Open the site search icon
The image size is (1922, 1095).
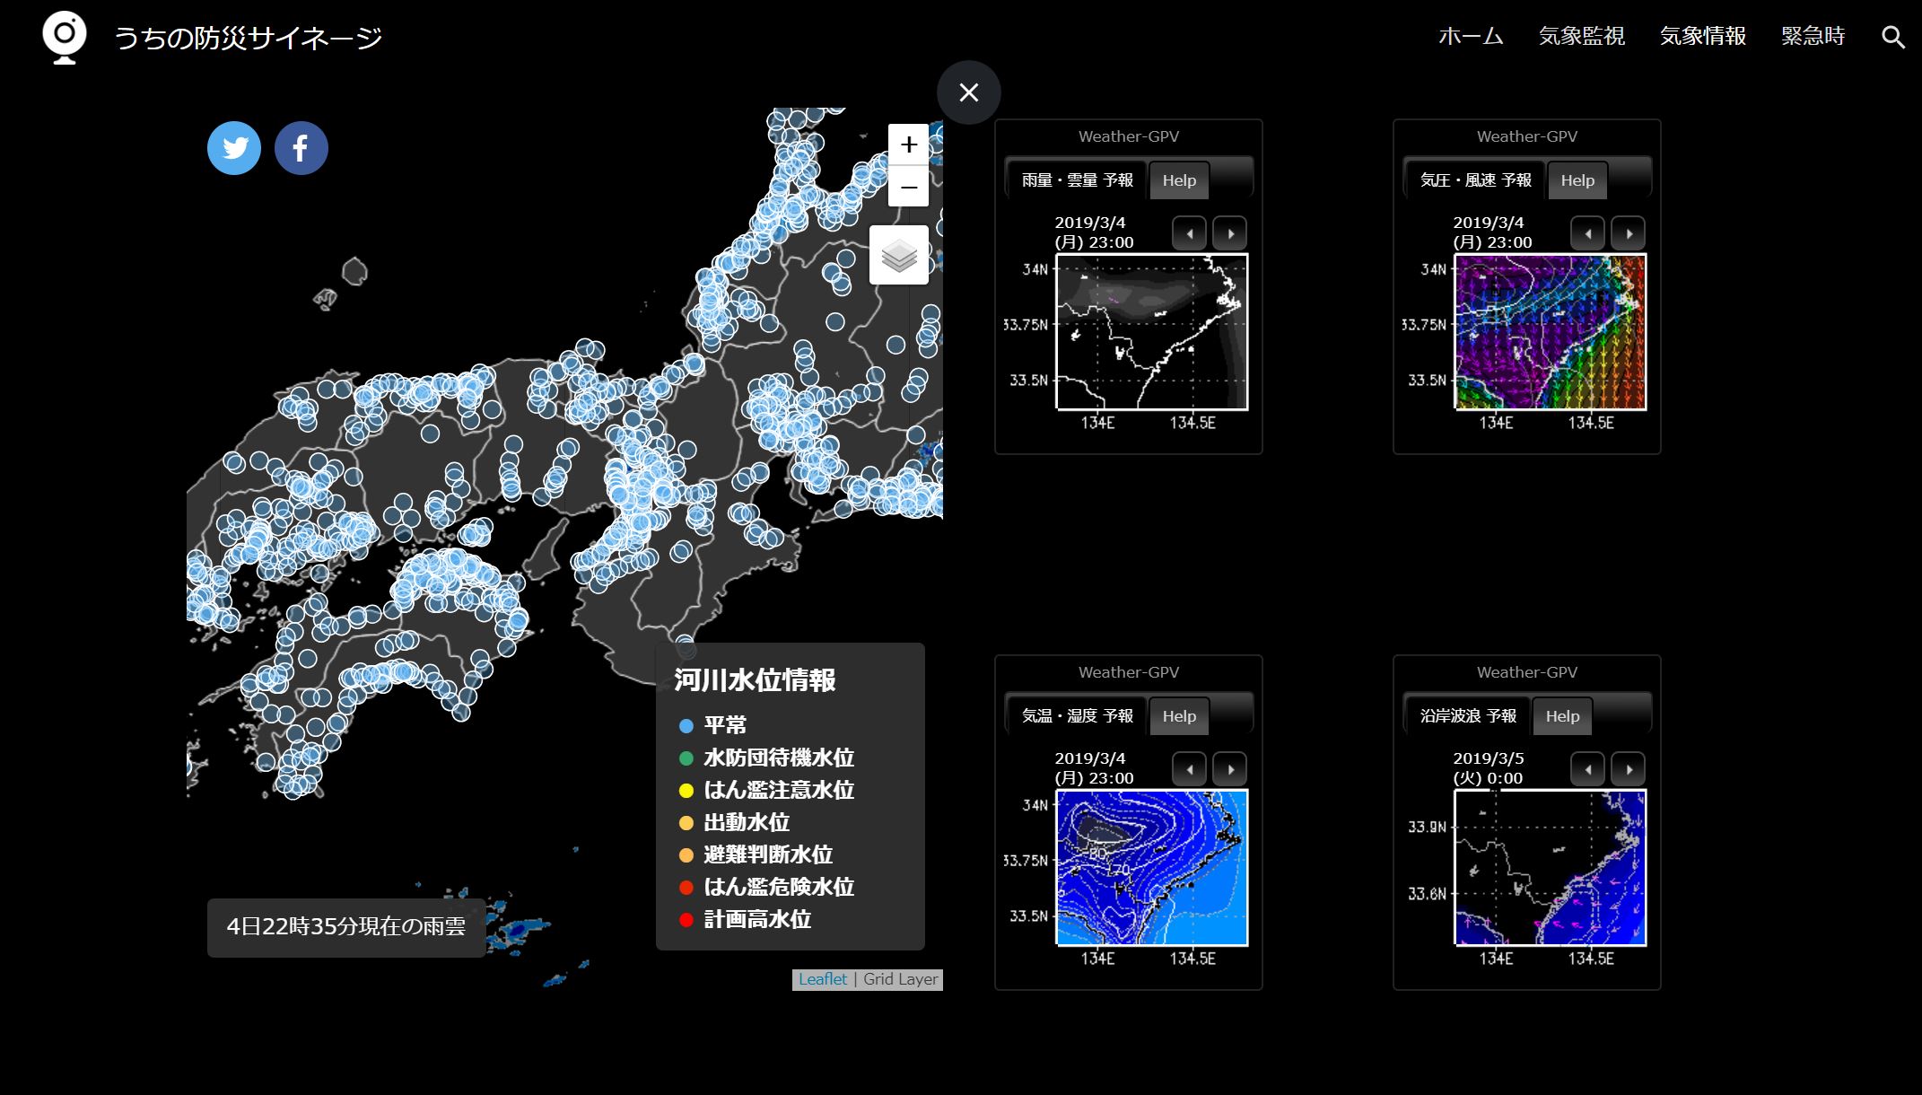point(1892,37)
